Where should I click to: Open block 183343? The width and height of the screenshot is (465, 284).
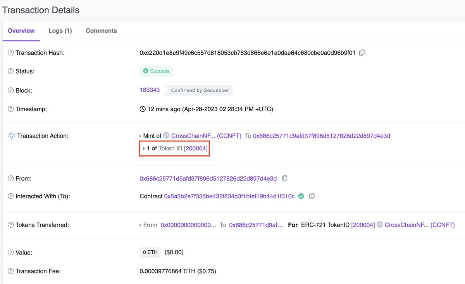pos(149,90)
